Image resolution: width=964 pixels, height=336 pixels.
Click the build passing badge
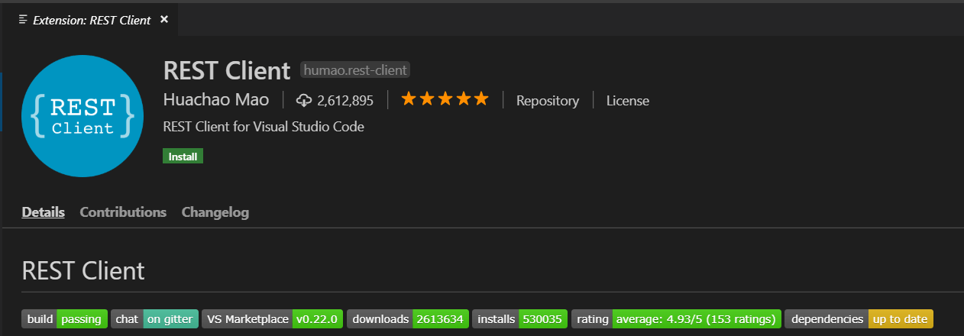[64, 318]
